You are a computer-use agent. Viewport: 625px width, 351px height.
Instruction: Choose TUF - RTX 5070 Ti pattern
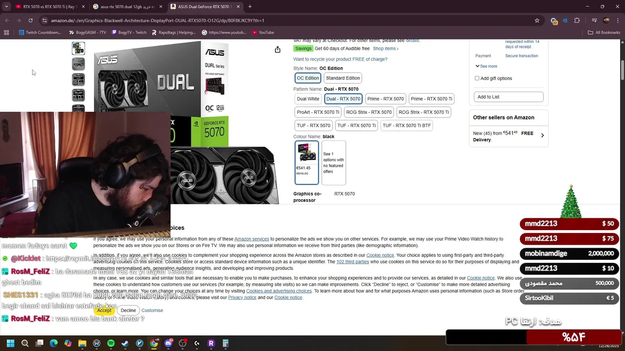pos(356,125)
